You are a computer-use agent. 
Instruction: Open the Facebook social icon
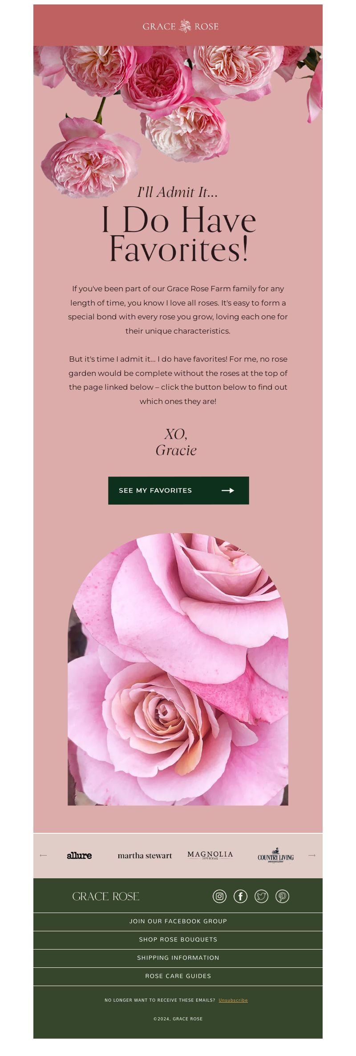[240, 896]
